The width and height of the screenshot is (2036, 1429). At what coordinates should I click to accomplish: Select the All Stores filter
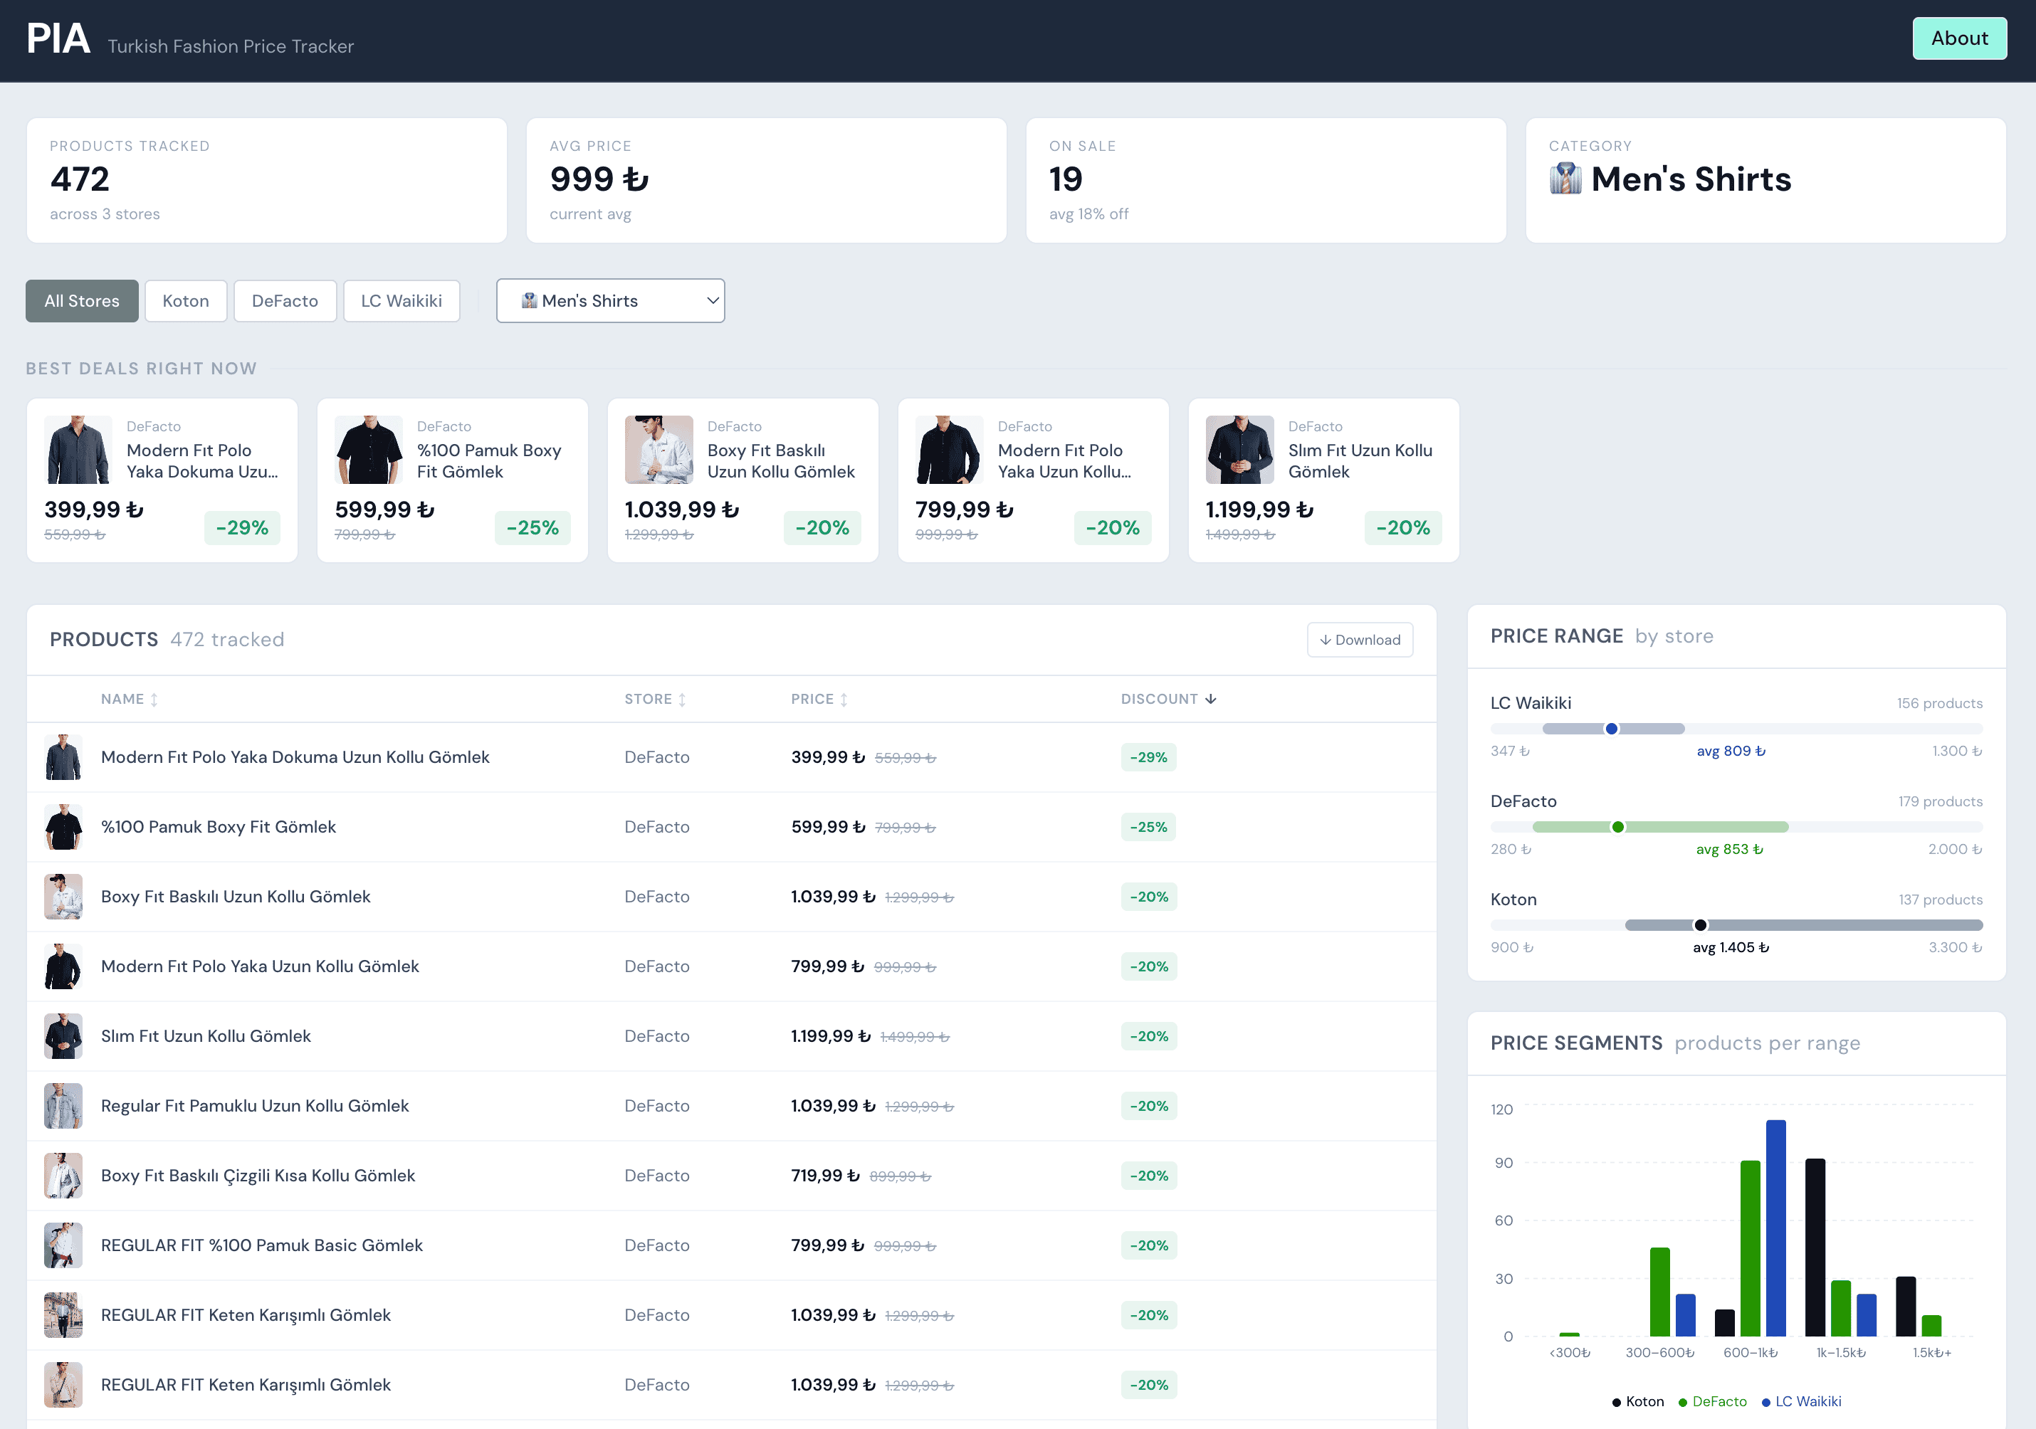(x=82, y=300)
